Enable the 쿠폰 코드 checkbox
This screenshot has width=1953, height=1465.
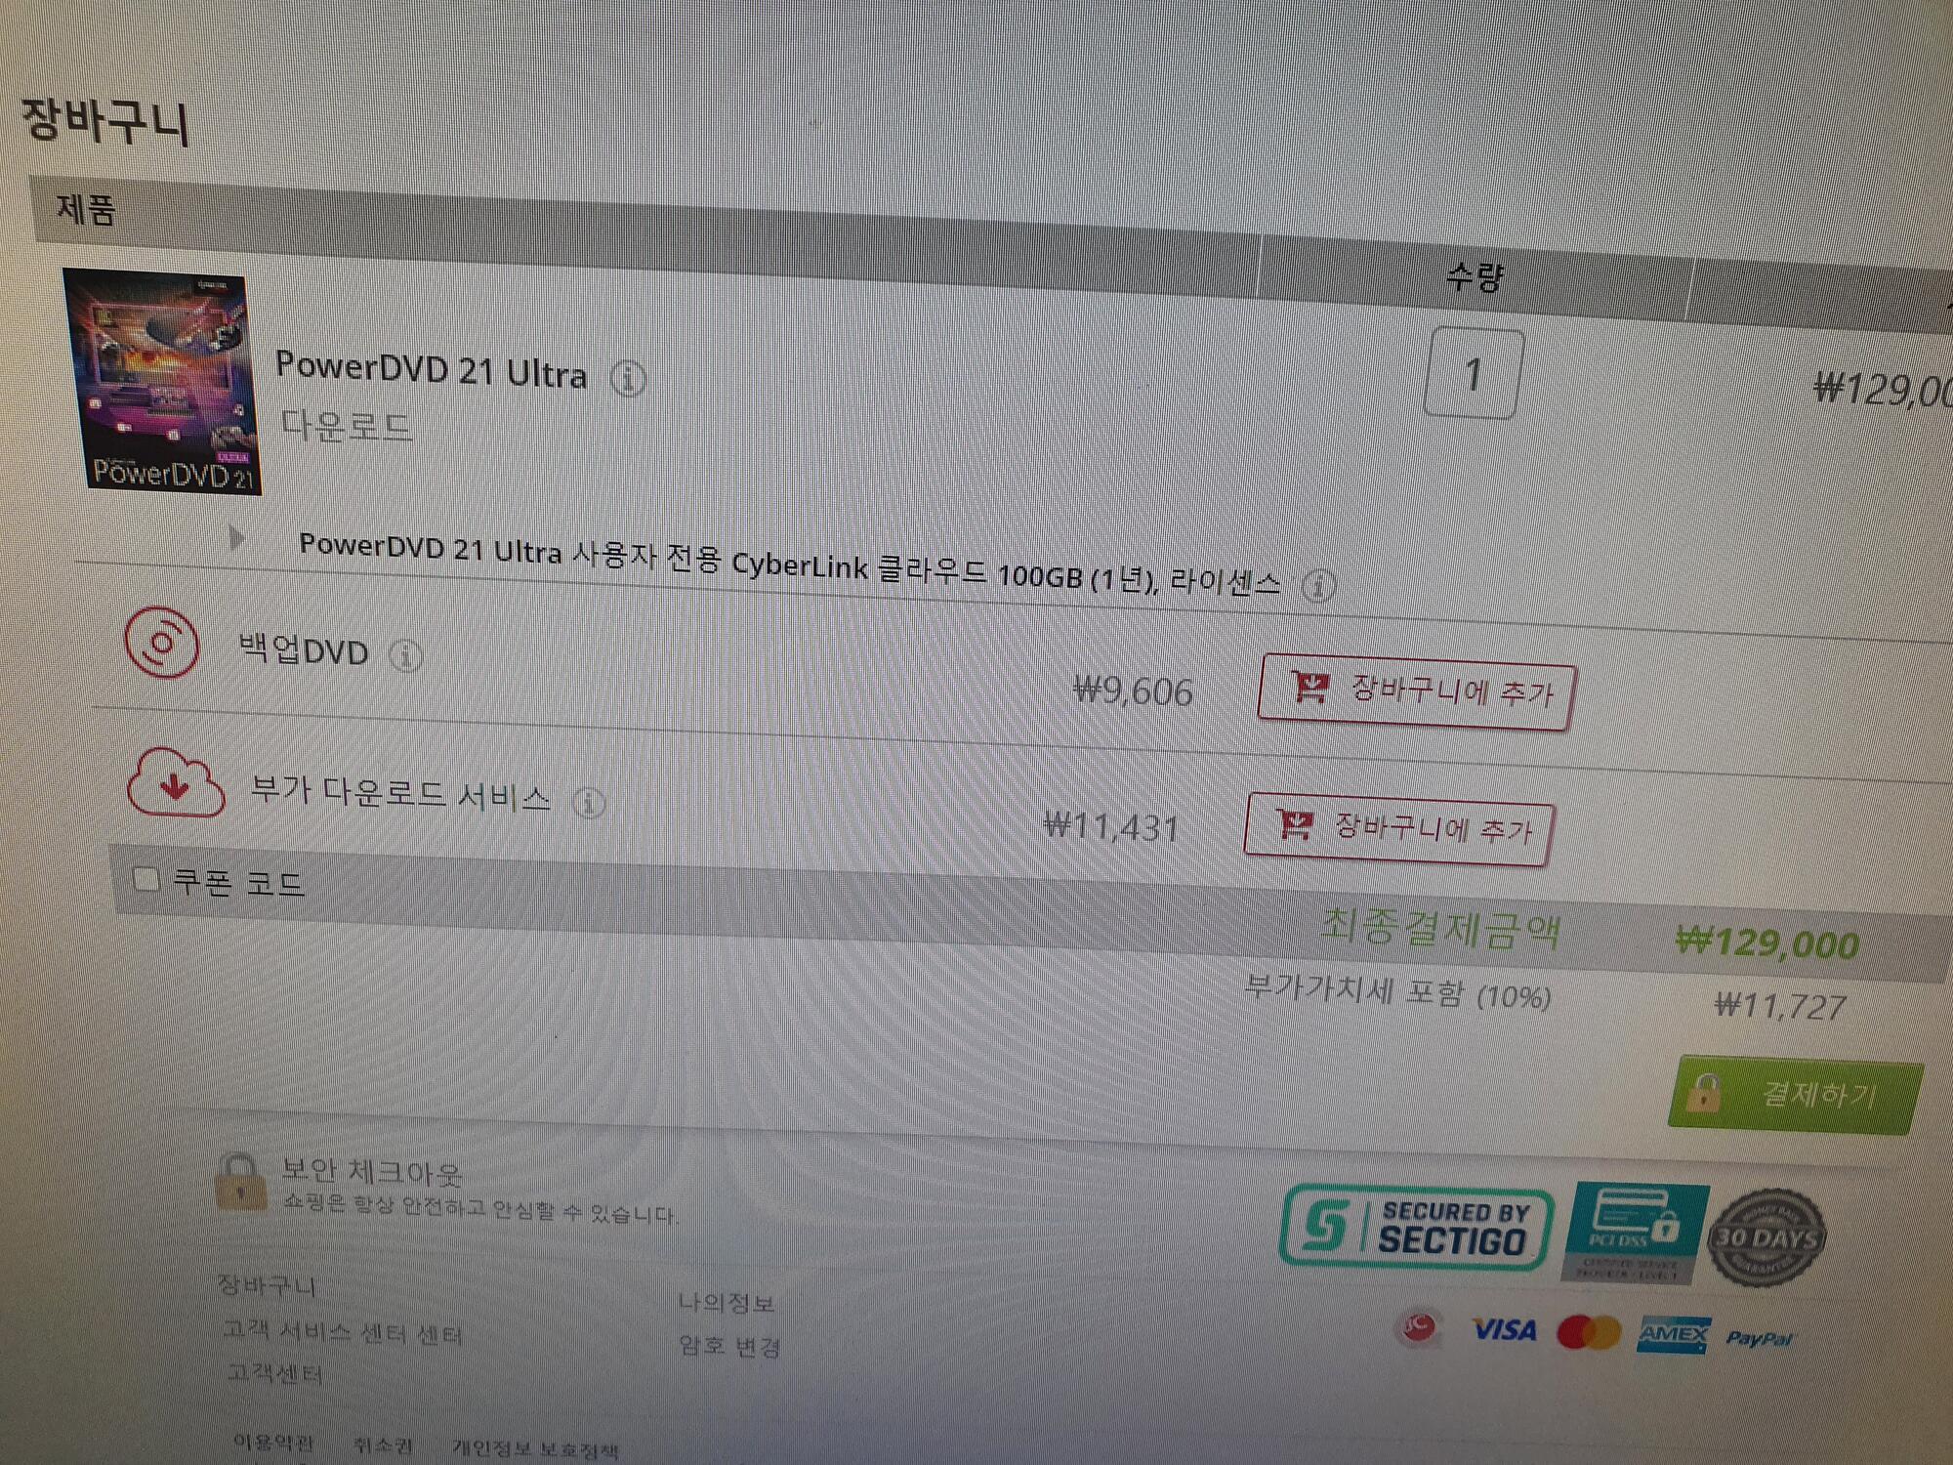tap(146, 879)
